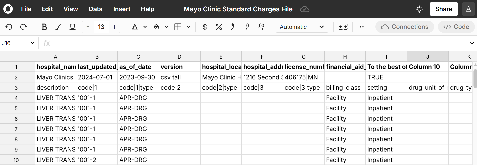Click the undo arrow icon
This screenshot has width=477, height=165.
(x=9, y=27)
